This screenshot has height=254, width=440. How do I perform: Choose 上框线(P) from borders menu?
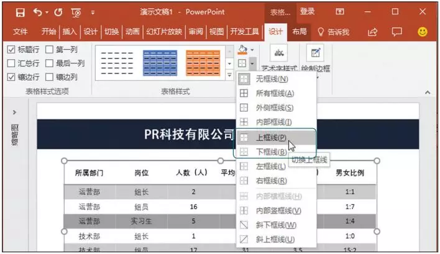(x=277, y=138)
